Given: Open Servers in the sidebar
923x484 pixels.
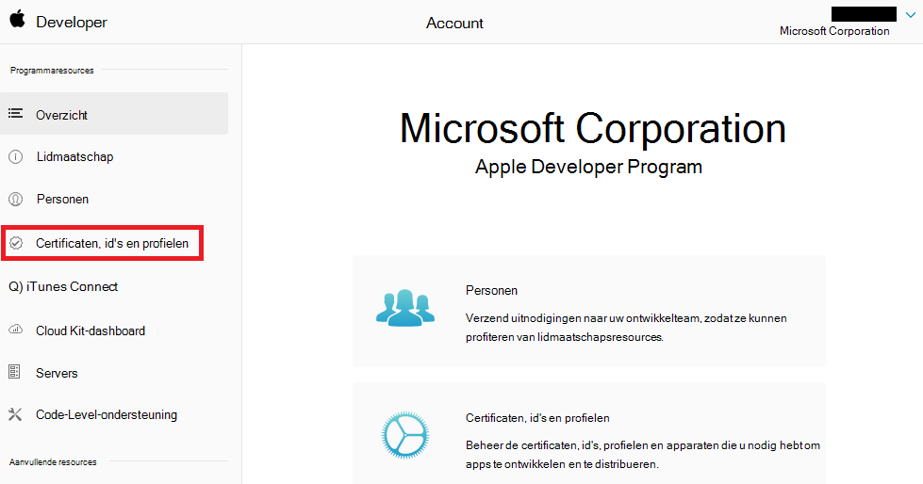Looking at the screenshot, I should (57, 374).
